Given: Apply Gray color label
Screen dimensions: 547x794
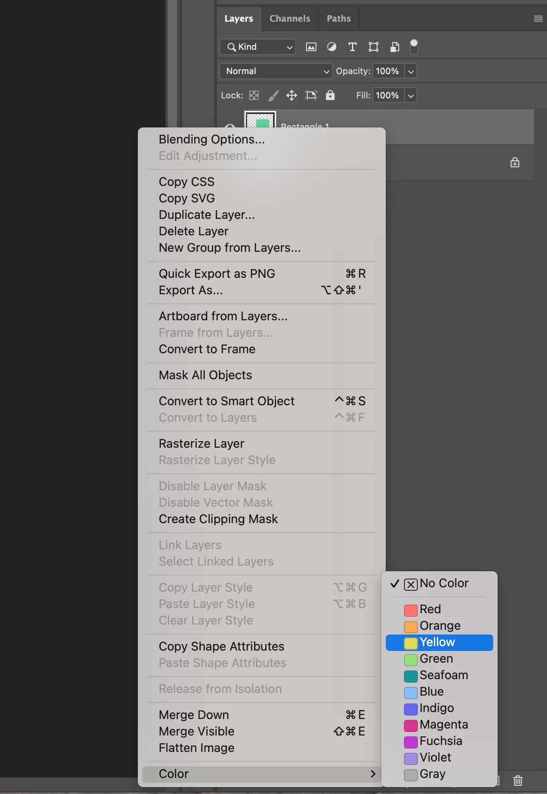Looking at the screenshot, I should (x=440, y=774).
